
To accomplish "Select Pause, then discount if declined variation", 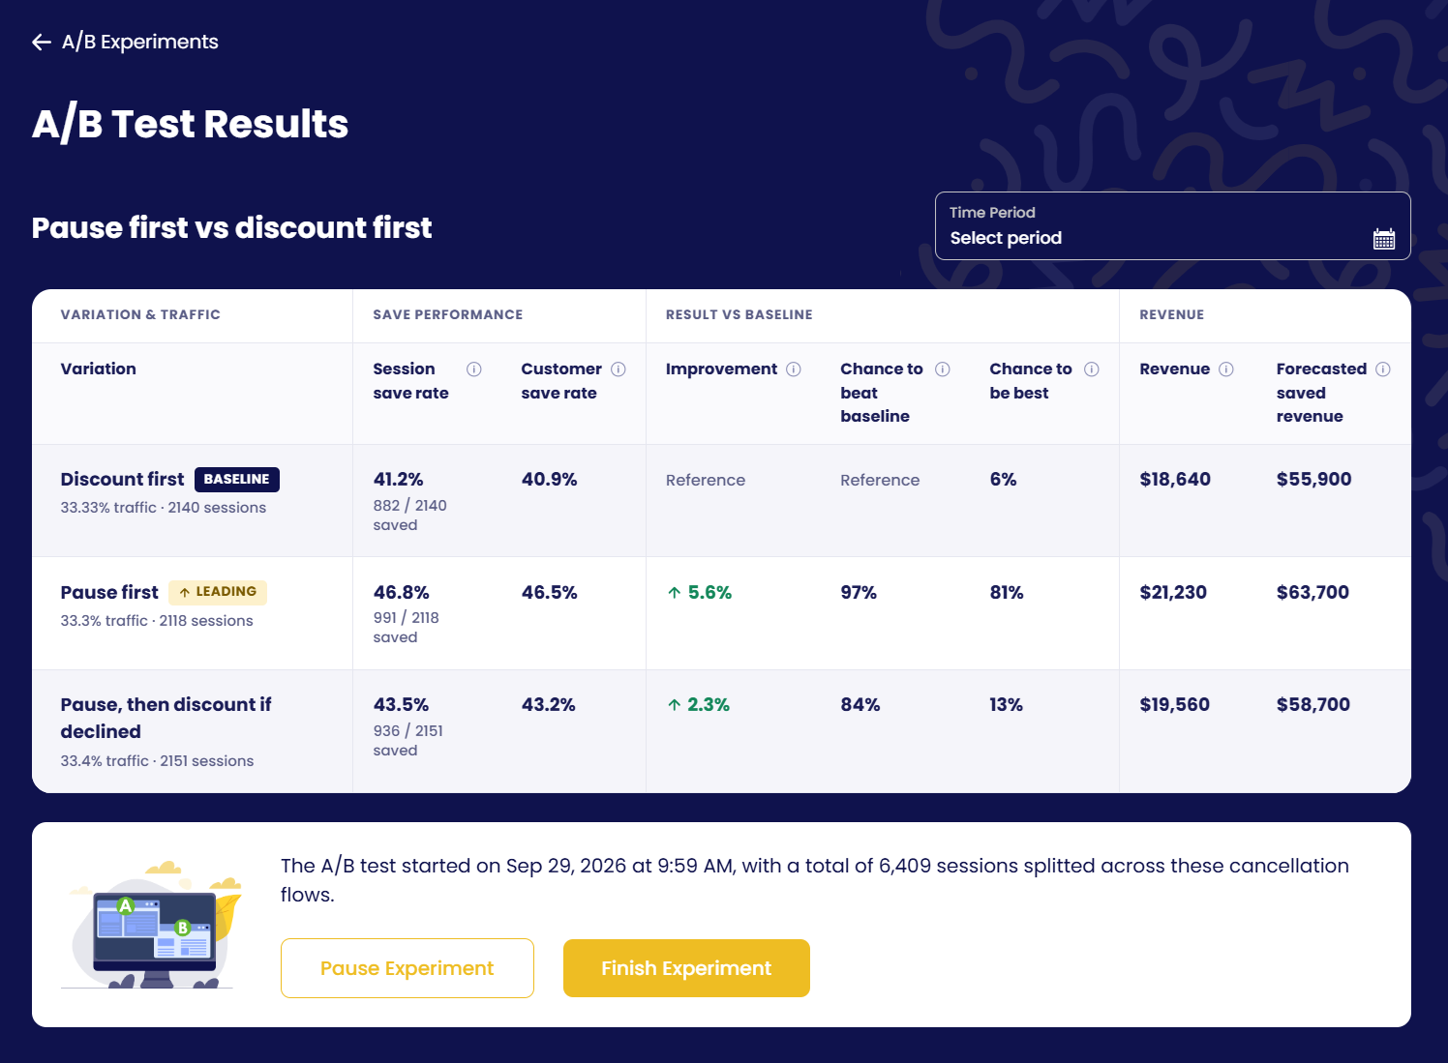I will 166,718.
